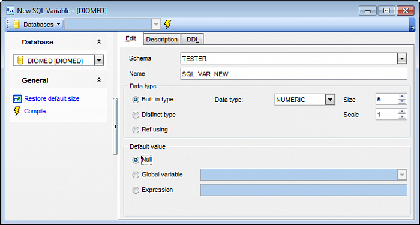Open the DIOMED [DIOMED] database dropdown
420x225 pixels.
pos(99,61)
